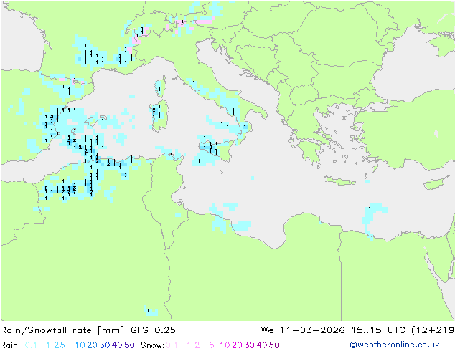This screenshot has width=455, height=351.
Task: Pick the rain legend value 10
Action: click(80, 345)
